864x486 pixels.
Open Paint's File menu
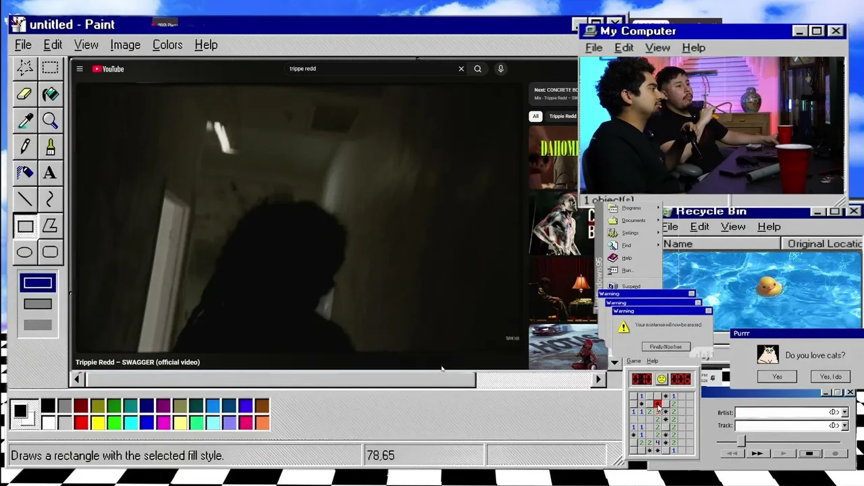coord(23,45)
